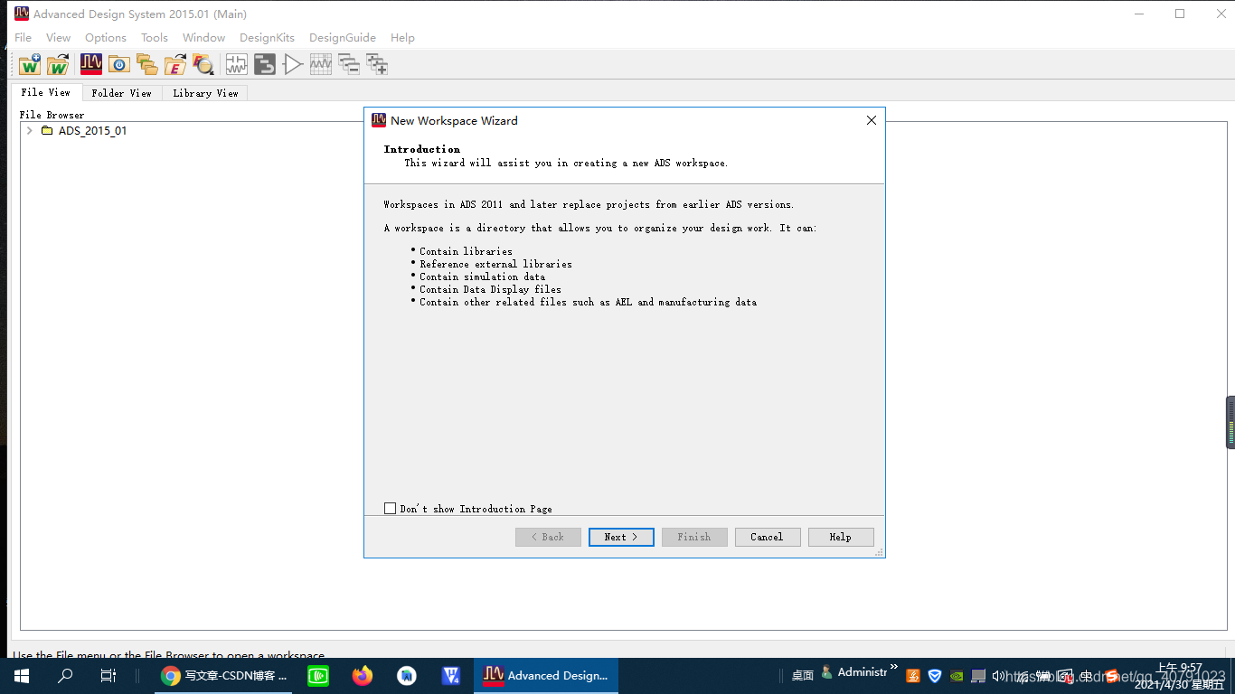Click the volume speaker tray icon
Image resolution: width=1235 pixels, height=694 pixels.
(999, 676)
